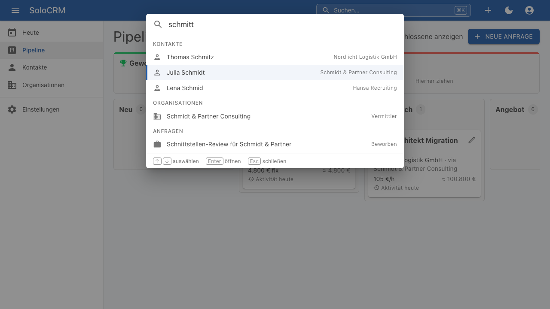
Task: Click the kanban board icon beside Pipeline
Action: [x=12, y=50]
